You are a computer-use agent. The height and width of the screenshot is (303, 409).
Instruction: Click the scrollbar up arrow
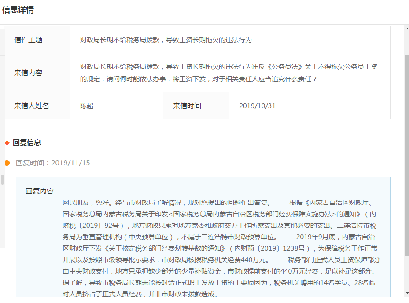coord(407,28)
